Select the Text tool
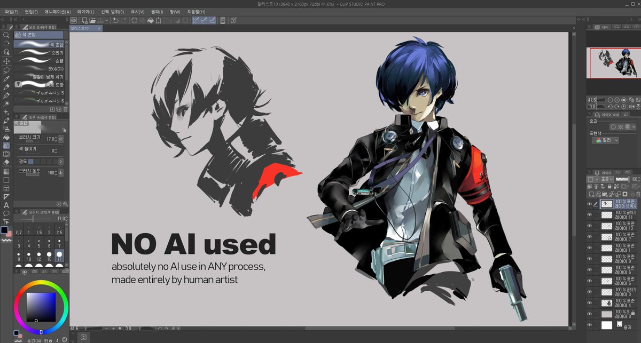This screenshot has width=641, height=343. tap(6, 205)
